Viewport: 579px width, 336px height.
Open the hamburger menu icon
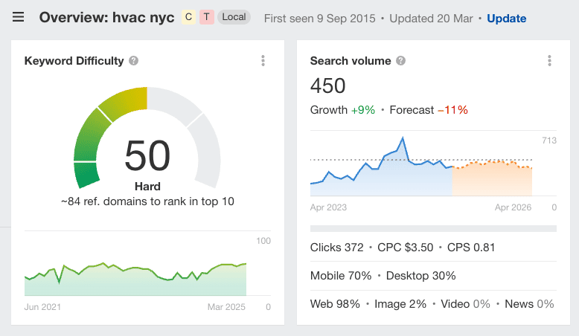[19, 18]
